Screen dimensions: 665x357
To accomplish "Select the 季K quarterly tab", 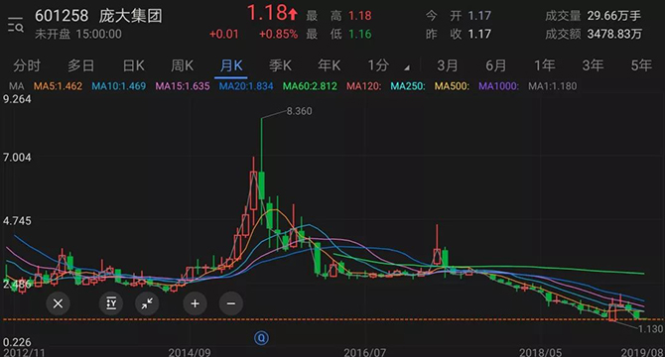I will [x=280, y=65].
